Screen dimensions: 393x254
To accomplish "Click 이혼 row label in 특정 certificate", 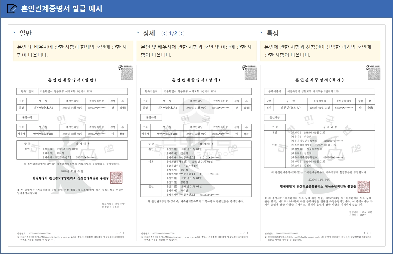I will tap(275, 145).
